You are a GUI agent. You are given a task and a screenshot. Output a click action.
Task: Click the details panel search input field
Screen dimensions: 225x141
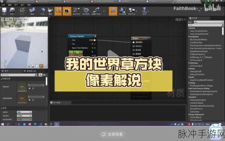coord(18,75)
